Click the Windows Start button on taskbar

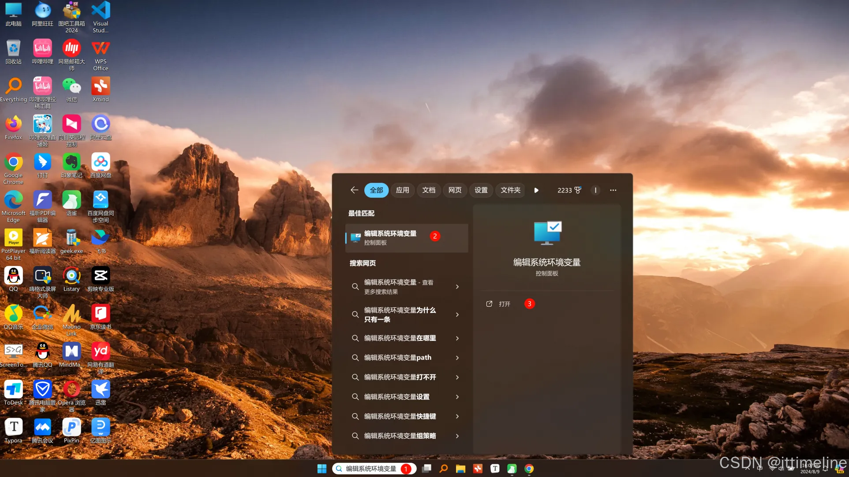[322, 469]
